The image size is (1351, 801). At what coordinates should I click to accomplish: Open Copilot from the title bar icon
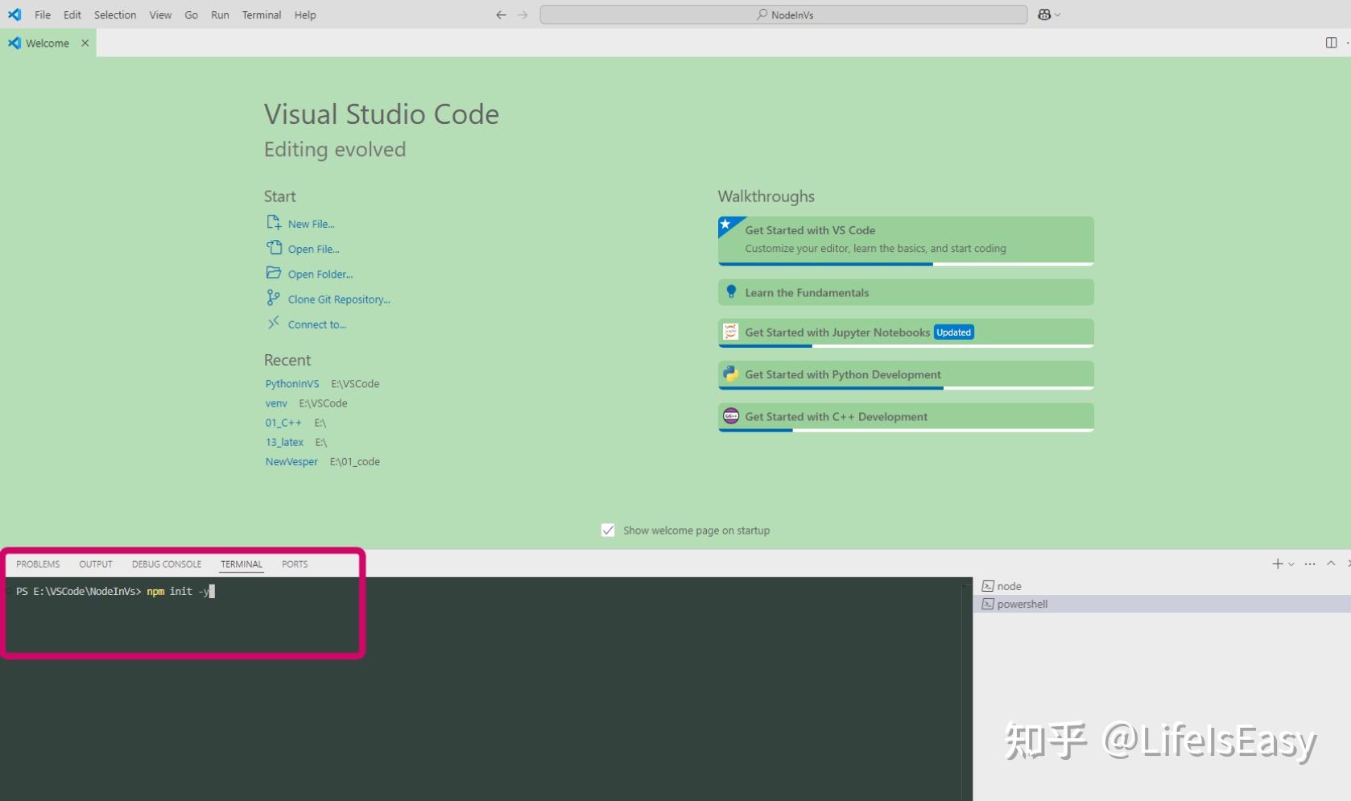(1043, 14)
